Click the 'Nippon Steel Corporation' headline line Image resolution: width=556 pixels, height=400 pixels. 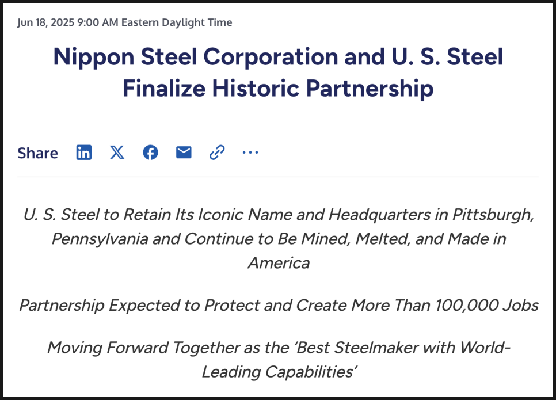[278, 57]
